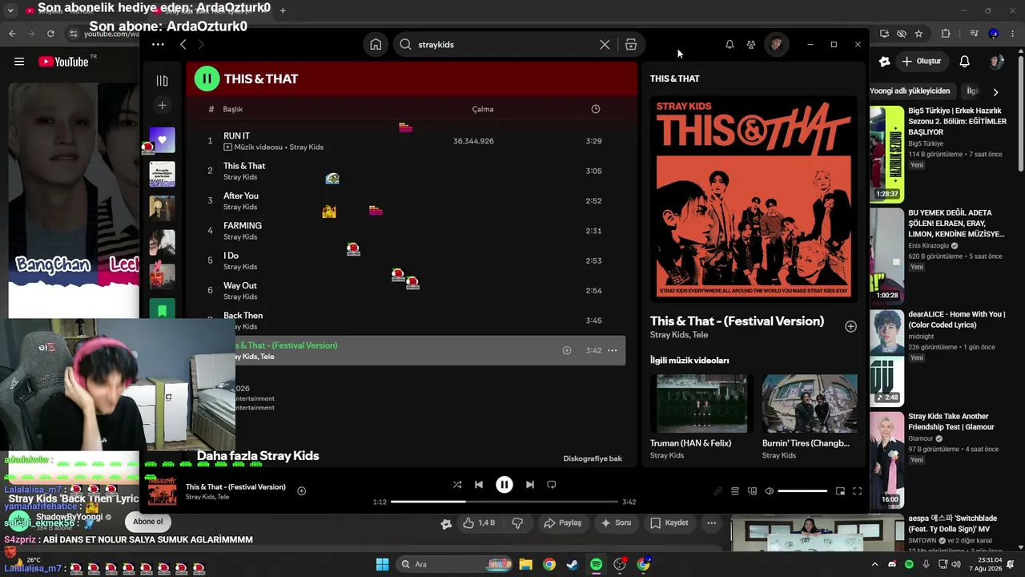
Task: Open the Burnin' Tires music video card
Action: click(810, 418)
